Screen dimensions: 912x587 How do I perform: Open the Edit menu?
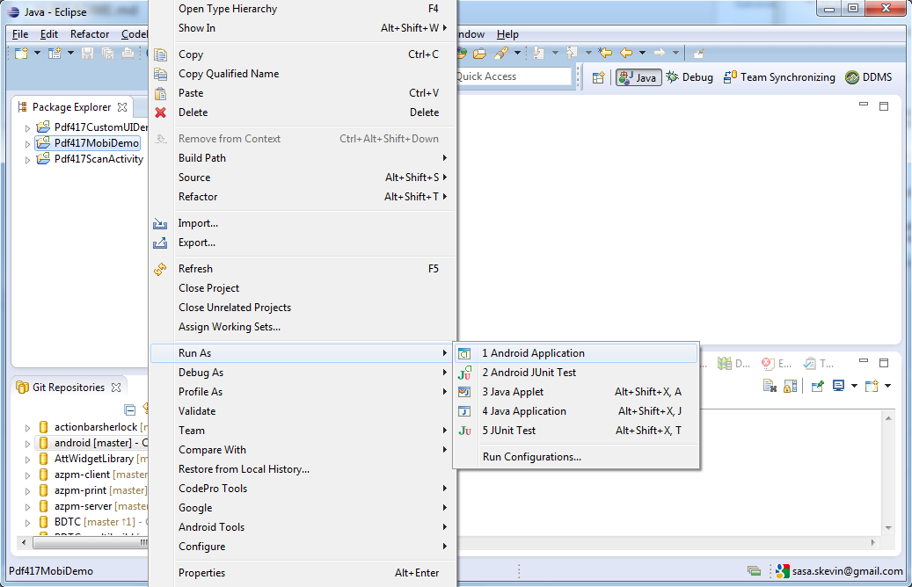click(49, 34)
